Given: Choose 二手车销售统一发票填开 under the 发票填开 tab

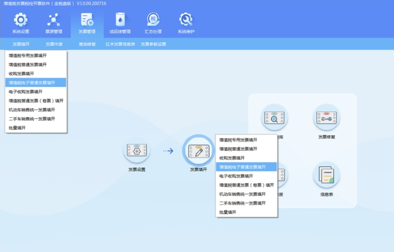Looking at the screenshot, I should tap(36, 119).
